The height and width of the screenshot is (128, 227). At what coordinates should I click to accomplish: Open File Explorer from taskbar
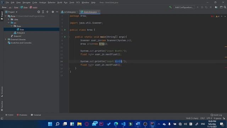[79, 124]
